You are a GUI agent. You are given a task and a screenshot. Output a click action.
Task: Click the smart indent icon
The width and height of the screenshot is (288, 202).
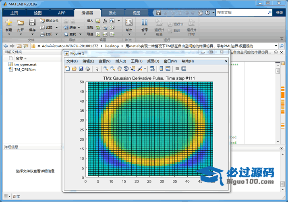(98, 34)
